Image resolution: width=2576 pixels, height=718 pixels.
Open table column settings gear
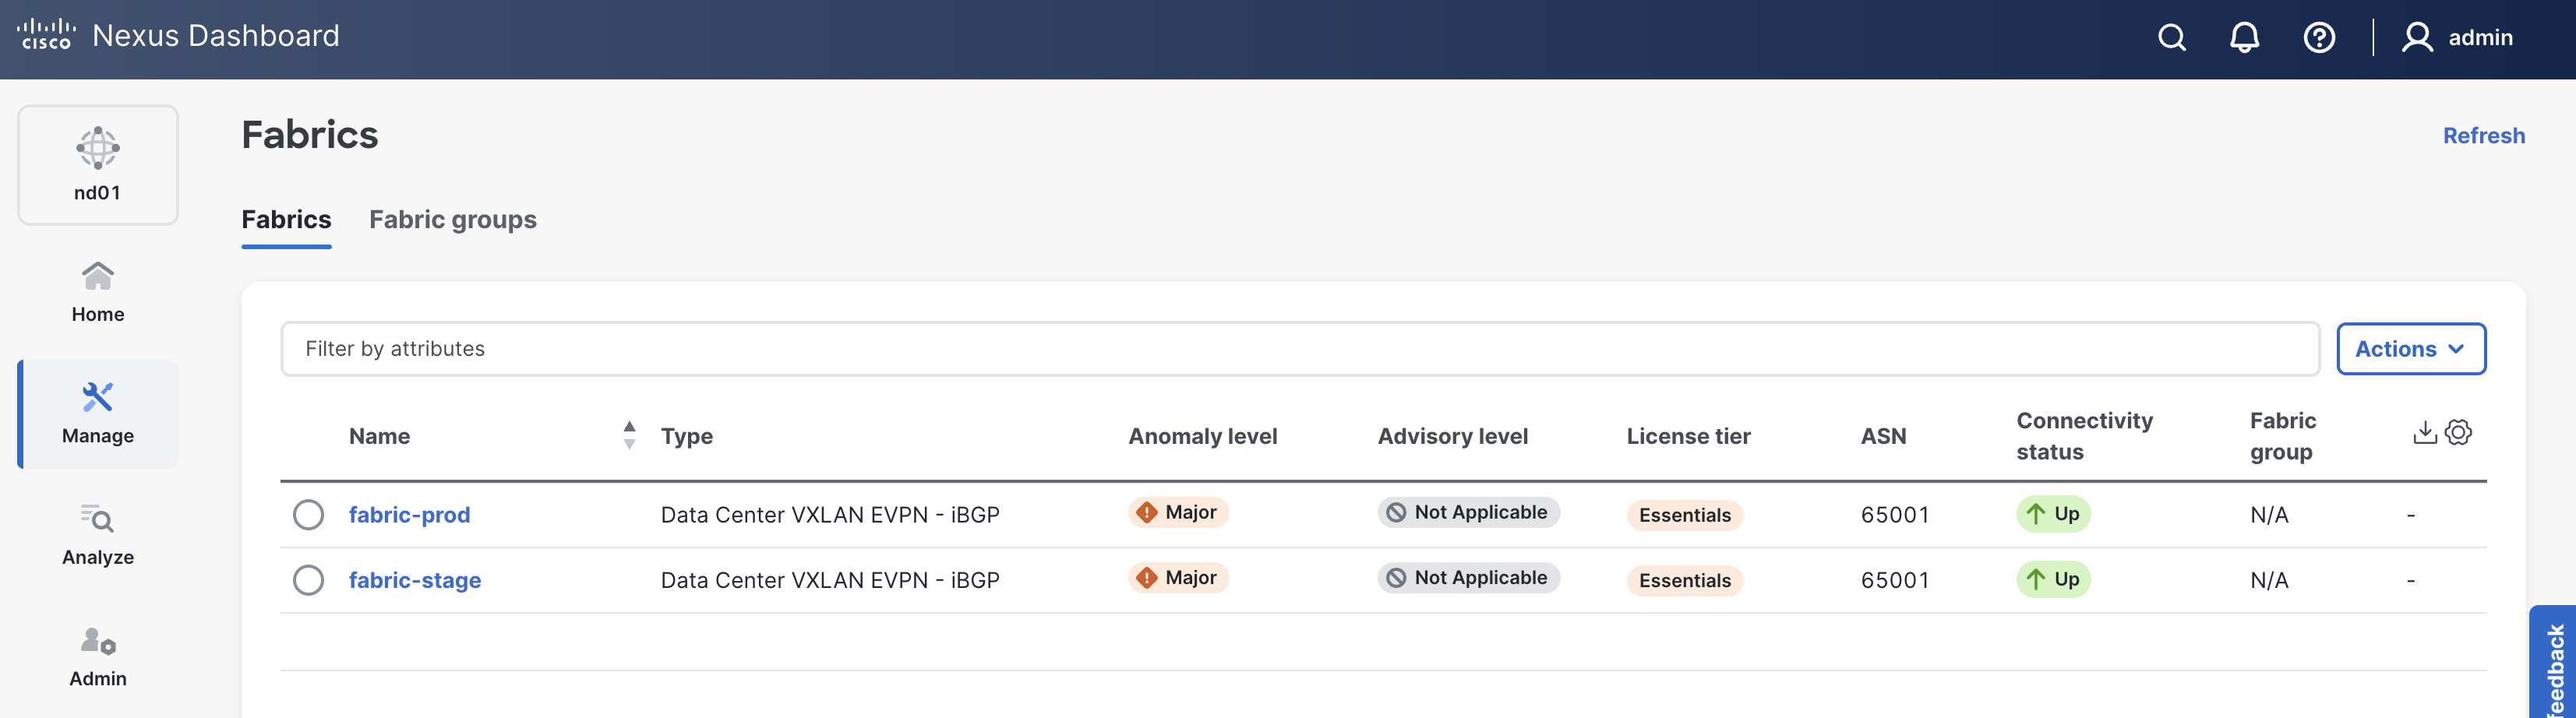coord(2458,432)
